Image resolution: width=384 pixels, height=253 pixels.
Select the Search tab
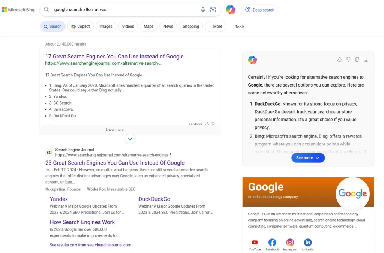[52, 27]
